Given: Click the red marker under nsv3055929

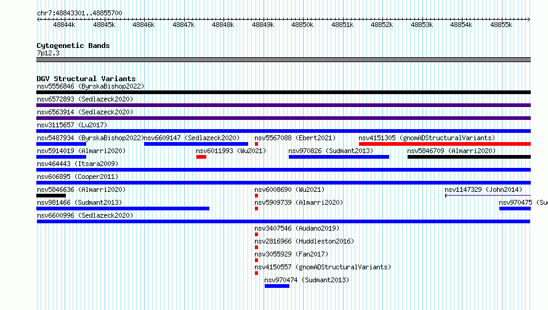Looking at the screenshot, I should (257, 260).
